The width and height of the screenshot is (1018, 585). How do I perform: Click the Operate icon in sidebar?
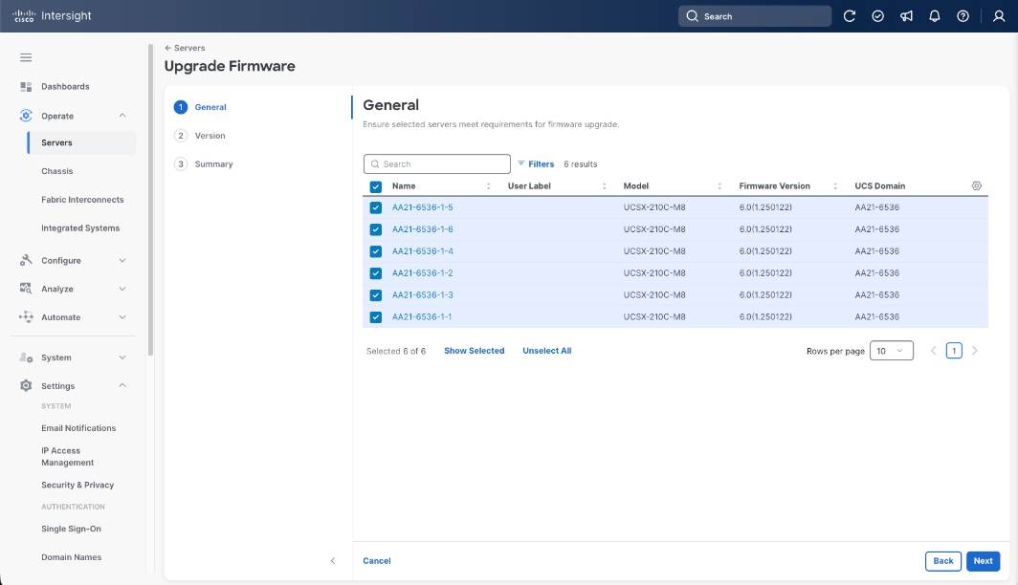[x=26, y=116]
